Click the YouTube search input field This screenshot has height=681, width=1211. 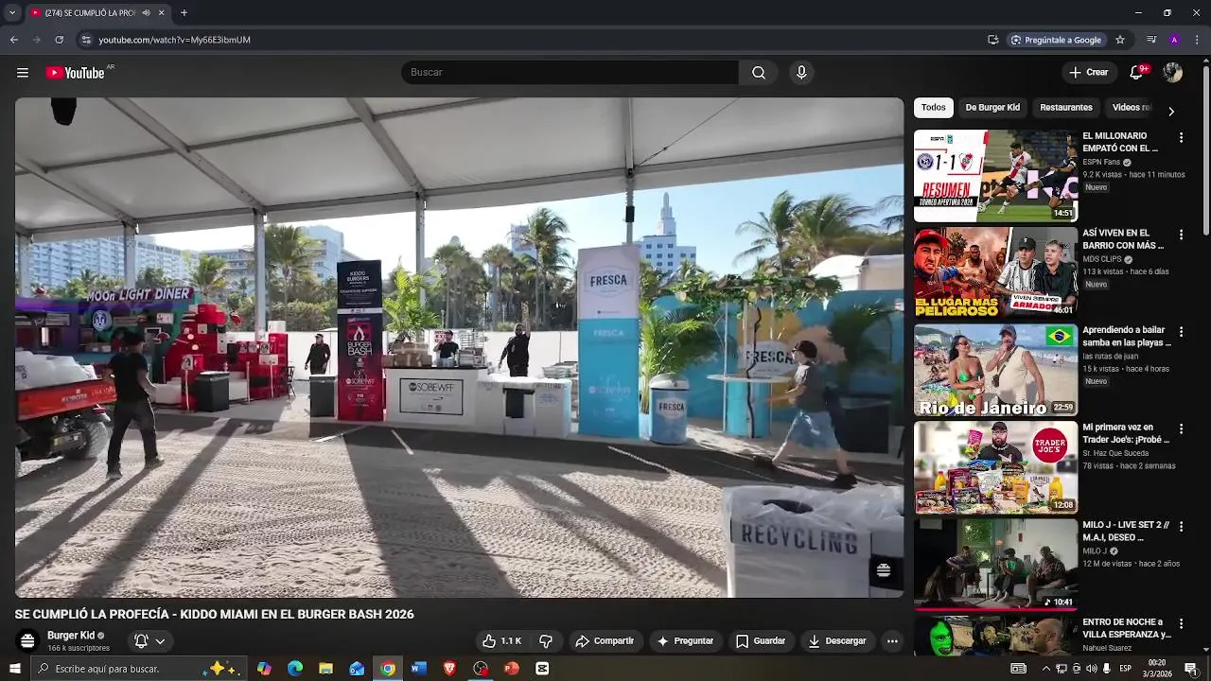click(x=570, y=73)
